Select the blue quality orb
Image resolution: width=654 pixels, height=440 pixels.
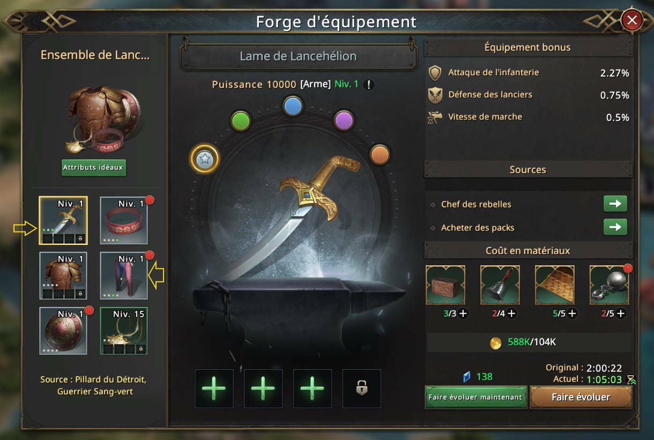pos(293,106)
